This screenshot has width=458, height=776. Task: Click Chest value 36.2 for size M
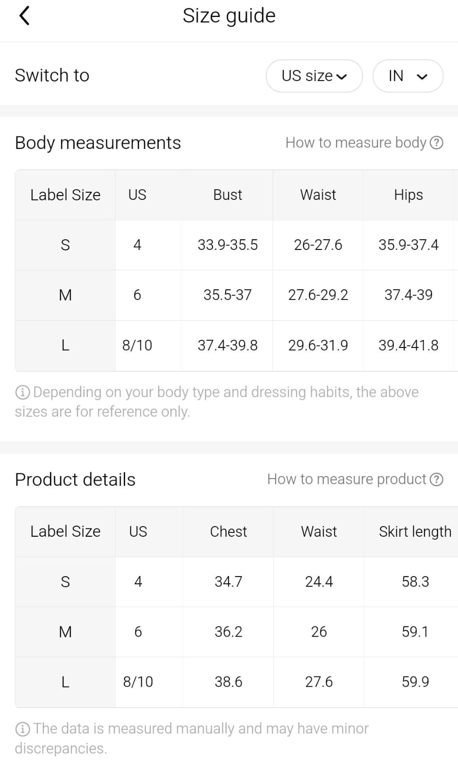pos(228,632)
